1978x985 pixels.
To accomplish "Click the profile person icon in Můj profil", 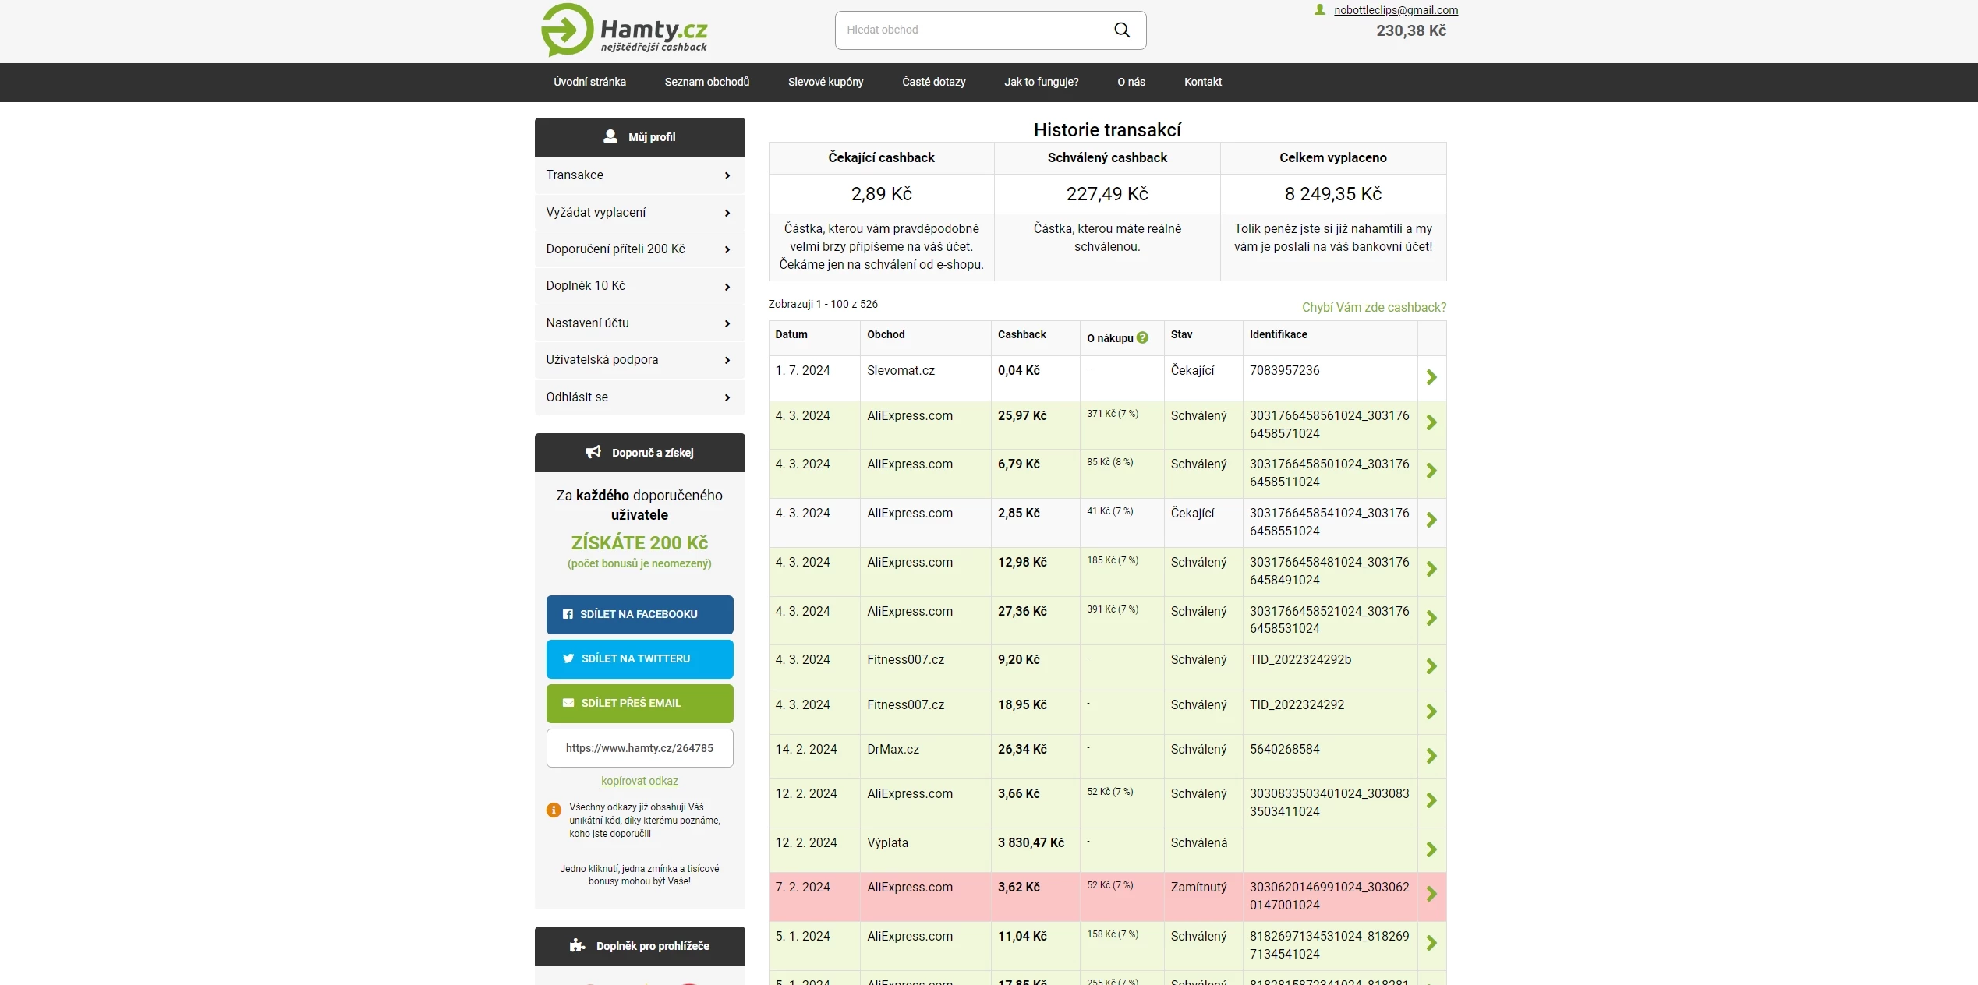I will coord(610,136).
